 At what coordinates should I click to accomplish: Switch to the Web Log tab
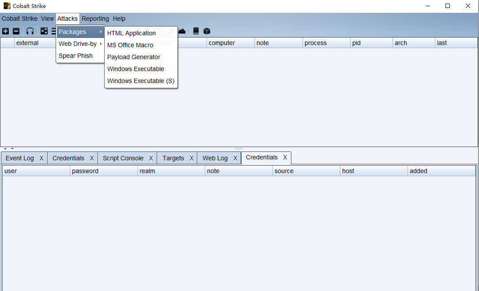[215, 158]
